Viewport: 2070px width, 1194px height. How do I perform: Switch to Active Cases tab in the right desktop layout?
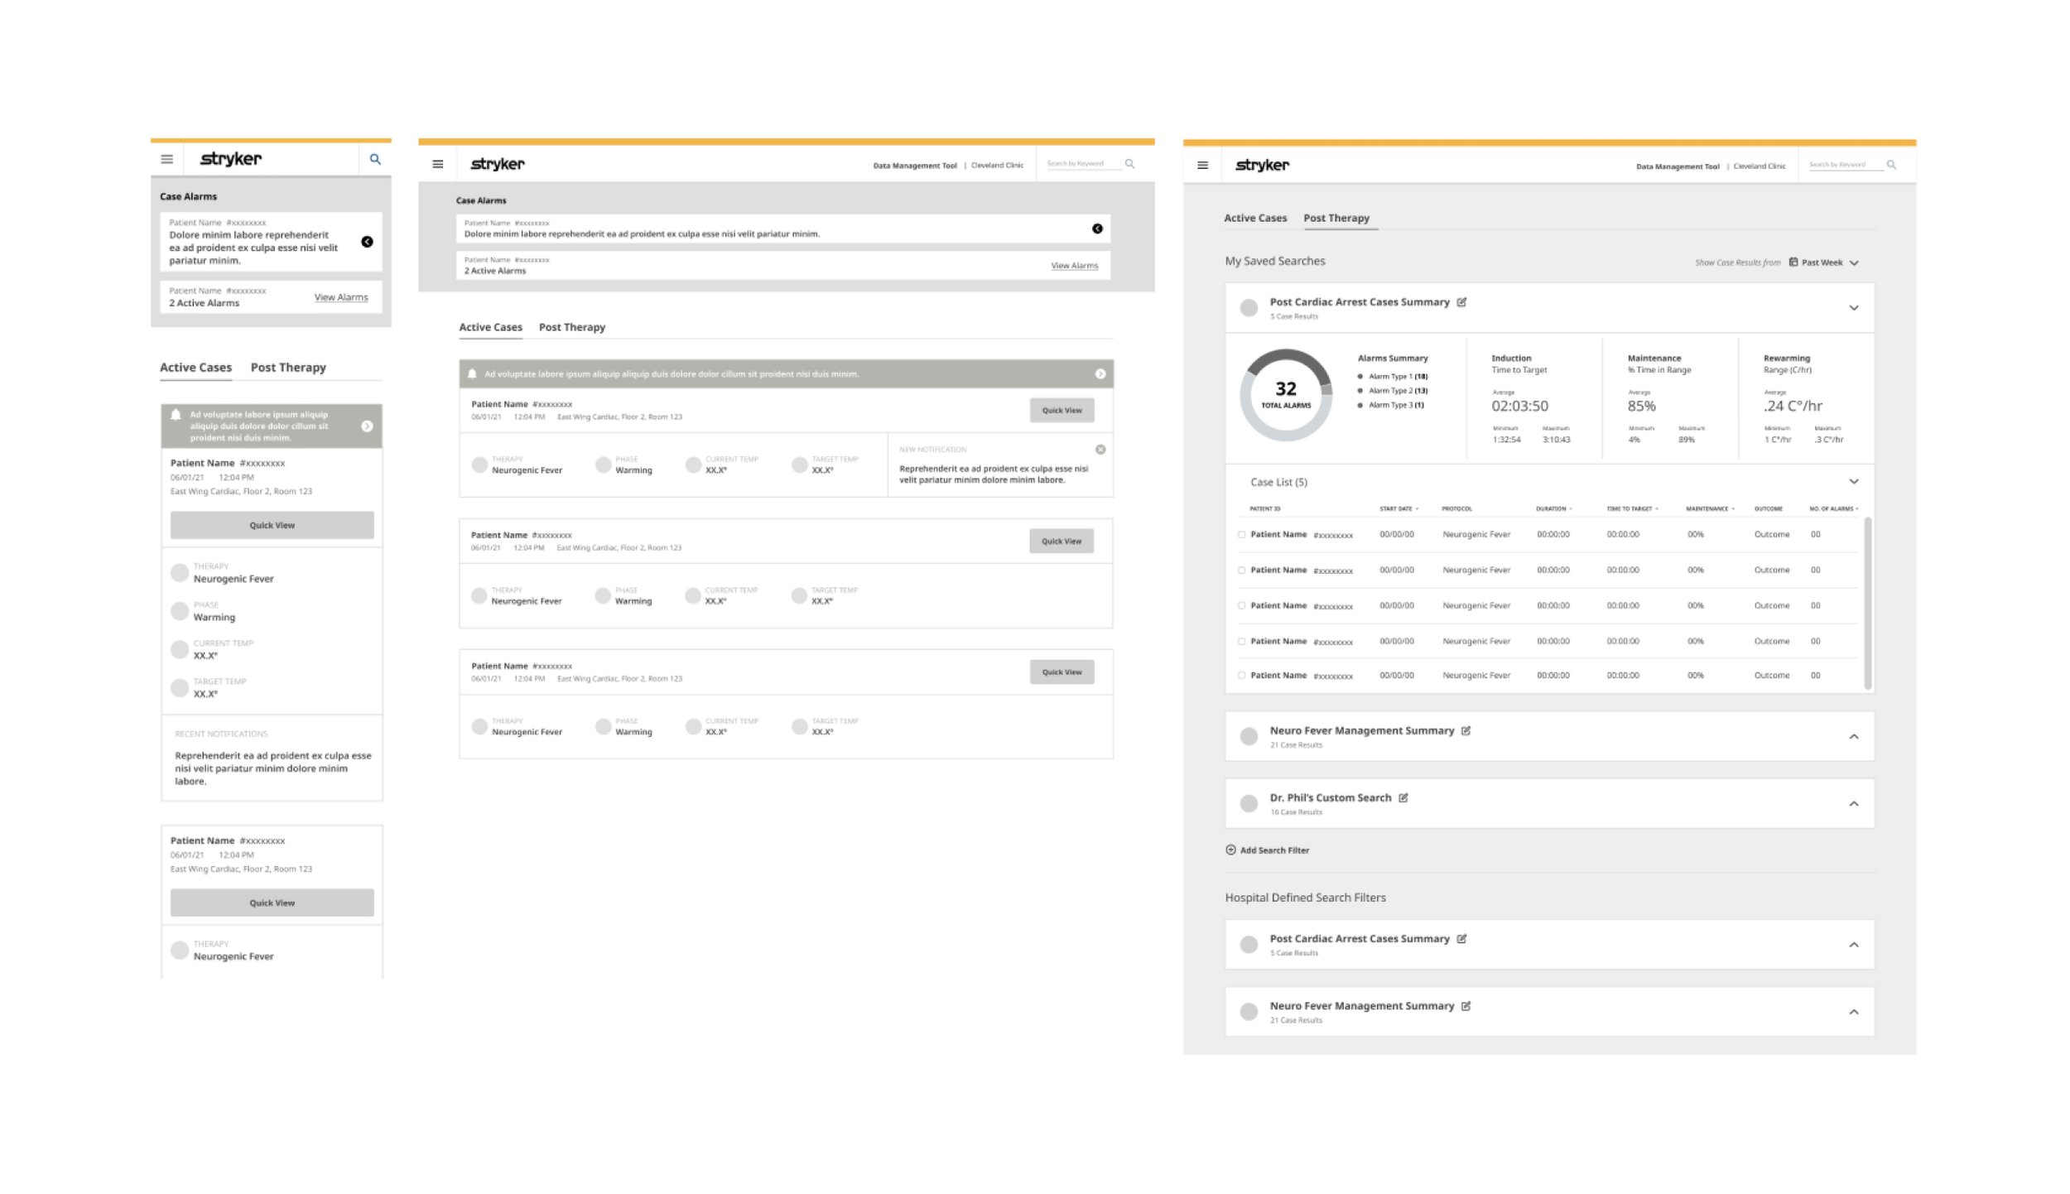click(1255, 218)
